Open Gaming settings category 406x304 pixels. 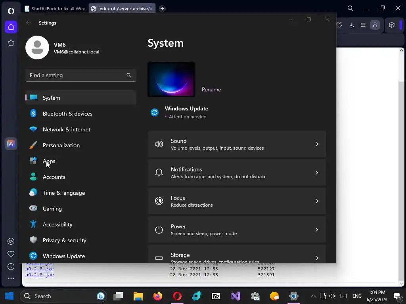click(x=81, y=209)
